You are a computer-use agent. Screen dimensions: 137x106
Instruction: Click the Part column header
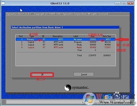click(x=21, y=36)
